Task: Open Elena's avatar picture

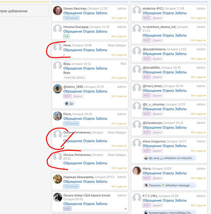Action: (58, 116)
